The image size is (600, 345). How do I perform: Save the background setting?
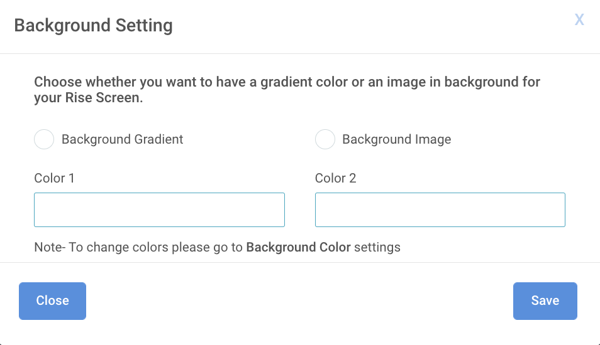tap(545, 300)
